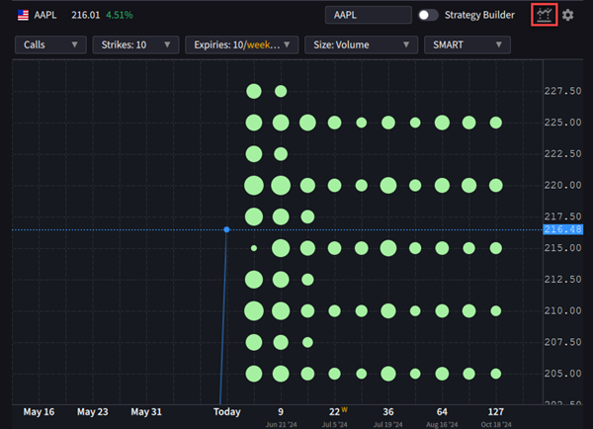This screenshot has width=593, height=429.
Task: Click the 36 days-to-expiry axis label
Action: [x=388, y=411]
